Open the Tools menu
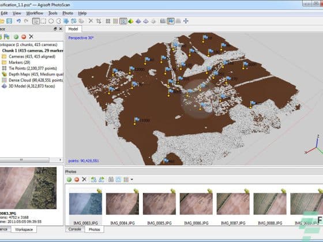The width and height of the screenshot is (323, 242). 52,13
